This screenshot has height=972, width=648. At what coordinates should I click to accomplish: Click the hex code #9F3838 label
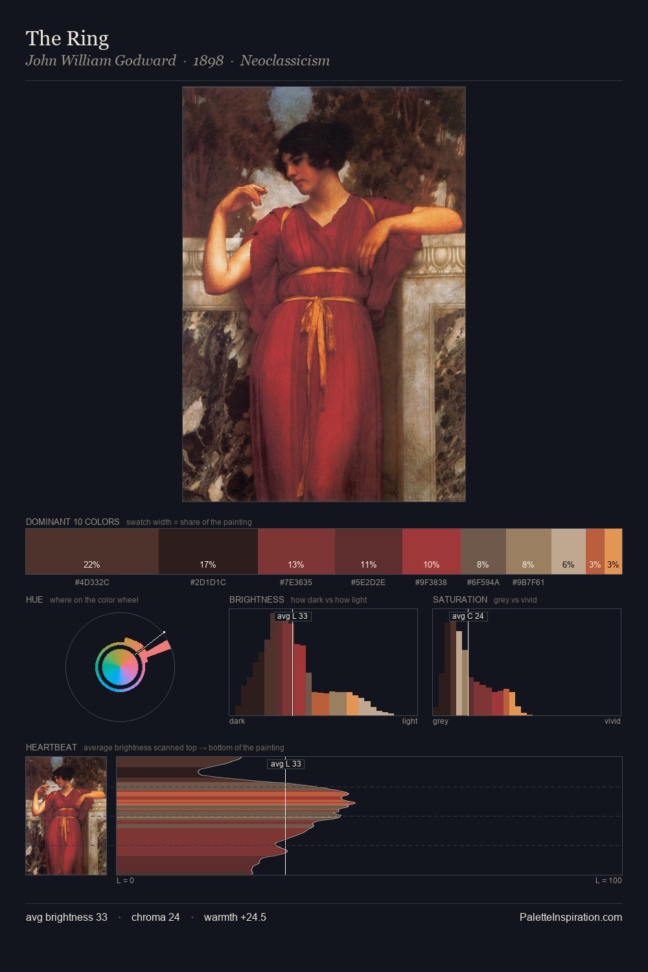click(x=432, y=583)
